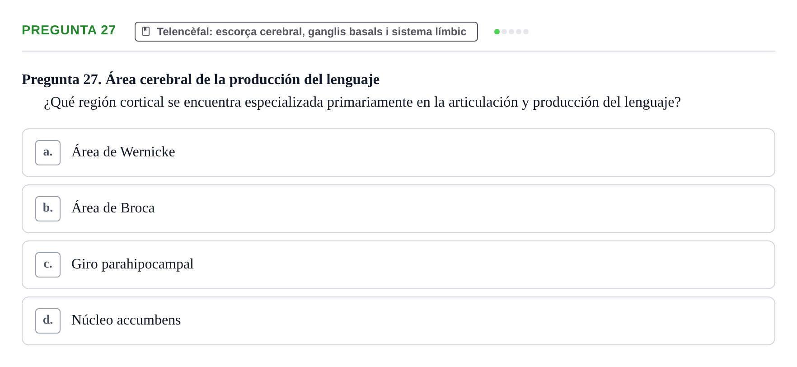Click the book icon in topic tag
Image resolution: width=797 pixels, height=367 pixels.
click(x=146, y=31)
